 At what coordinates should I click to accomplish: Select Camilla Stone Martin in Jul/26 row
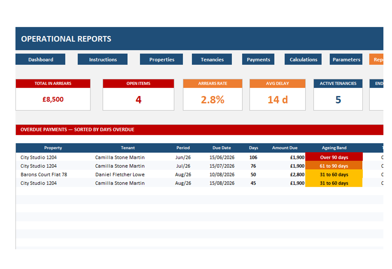120,166
